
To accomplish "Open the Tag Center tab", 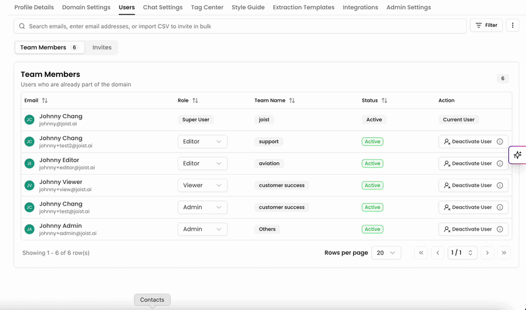I will tap(207, 7).
